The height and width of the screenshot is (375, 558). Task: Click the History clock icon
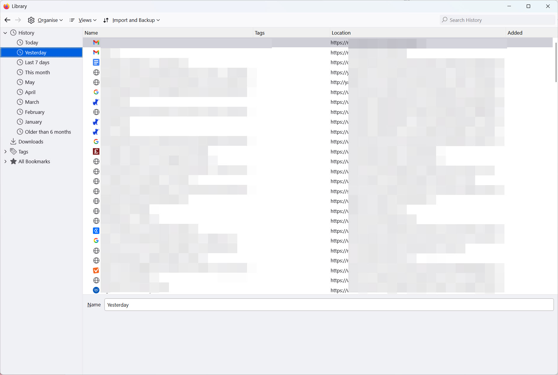(13, 33)
